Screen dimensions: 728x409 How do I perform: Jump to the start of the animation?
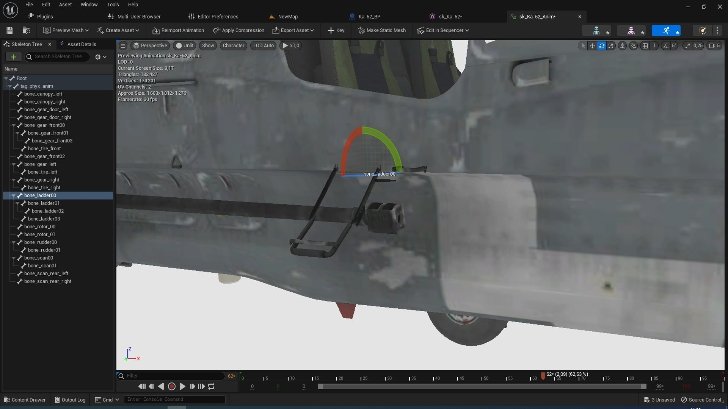click(142, 386)
